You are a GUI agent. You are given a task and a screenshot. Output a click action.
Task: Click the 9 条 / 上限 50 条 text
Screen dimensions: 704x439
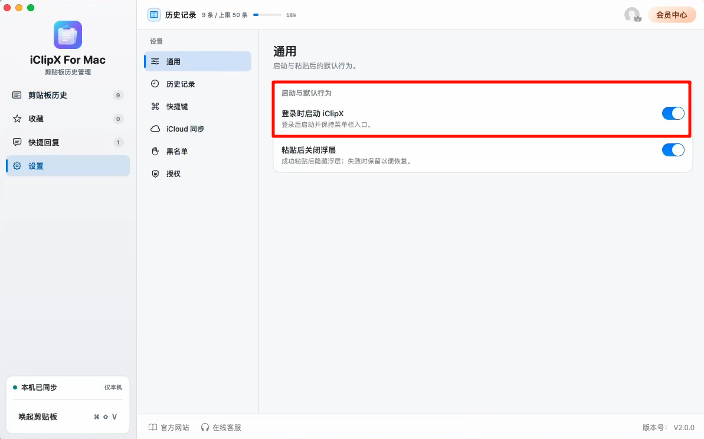coord(224,15)
